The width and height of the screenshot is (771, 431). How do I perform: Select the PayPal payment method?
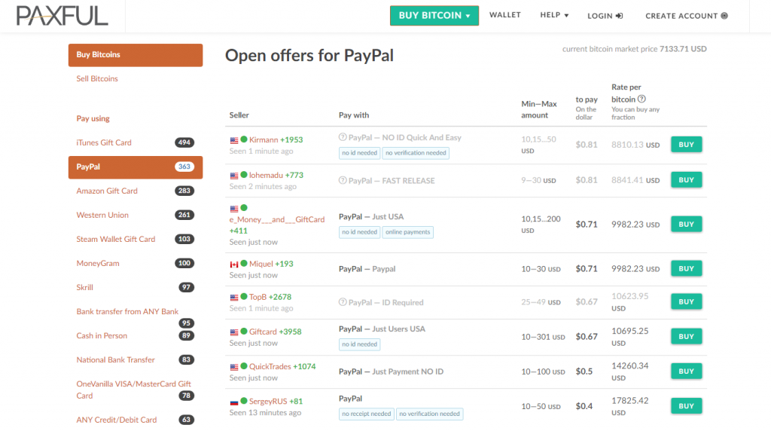[x=136, y=167]
